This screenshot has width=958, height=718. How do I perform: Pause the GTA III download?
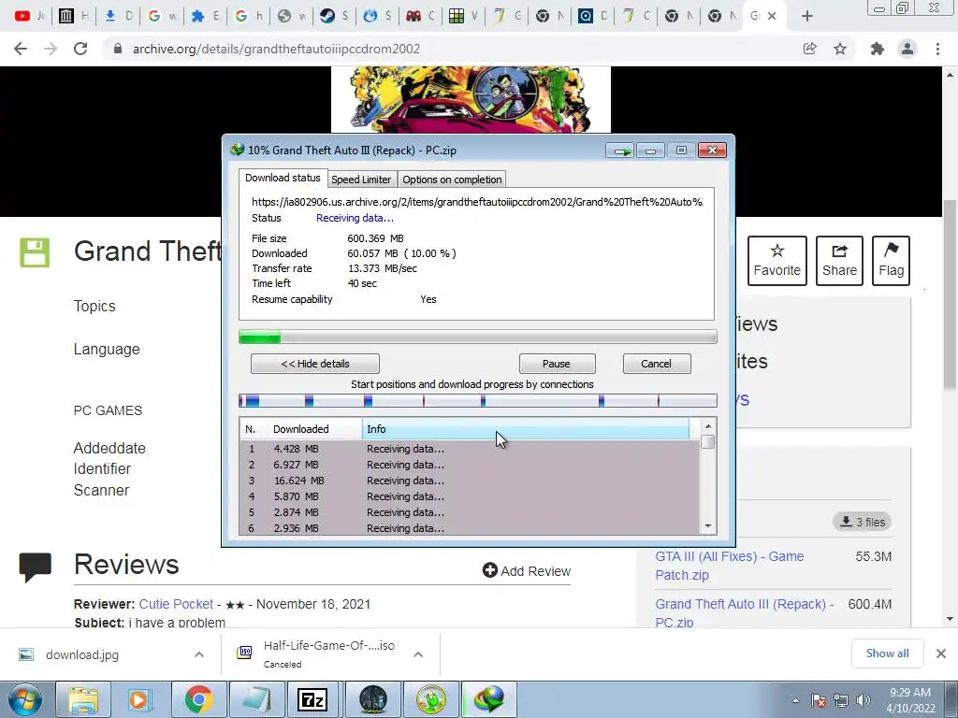pyautogui.click(x=557, y=364)
